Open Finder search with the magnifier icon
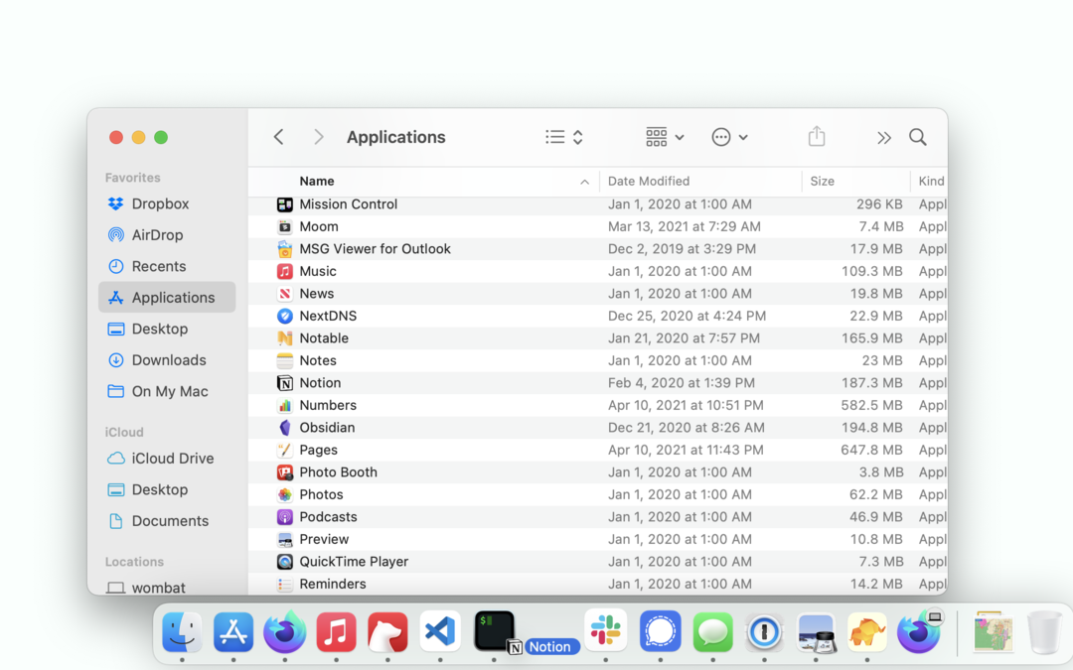Image resolution: width=1073 pixels, height=670 pixels. pyautogui.click(x=918, y=137)
